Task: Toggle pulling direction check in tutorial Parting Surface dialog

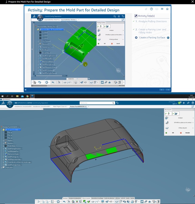Action: click(100, 26)
